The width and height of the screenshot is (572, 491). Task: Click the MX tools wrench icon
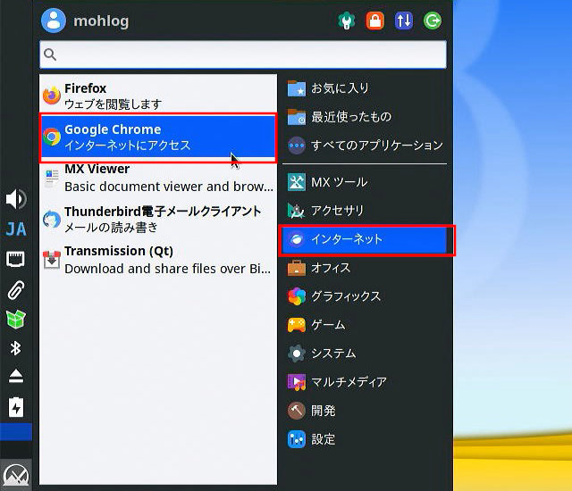pos(297,182)
